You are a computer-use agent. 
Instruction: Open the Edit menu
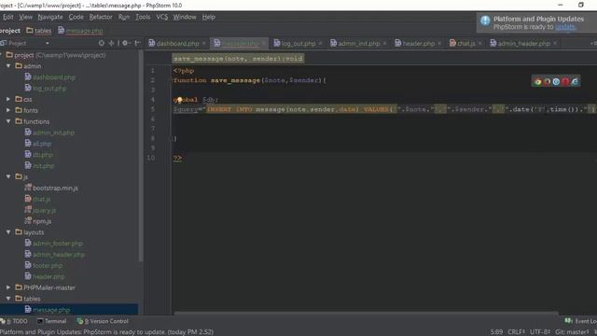(x=7, y=17)
